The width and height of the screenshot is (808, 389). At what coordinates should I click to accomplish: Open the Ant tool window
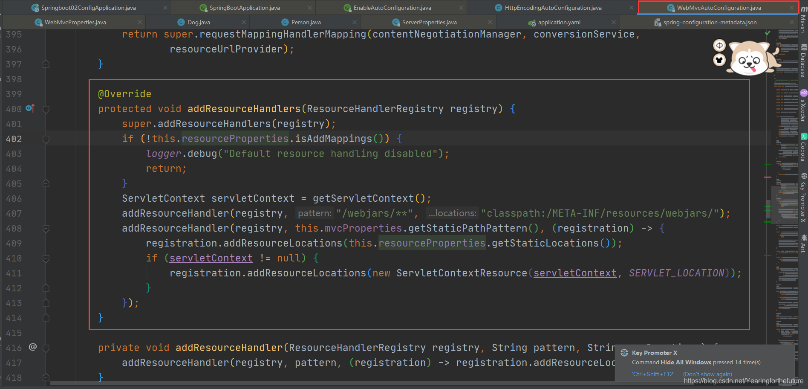(804, 243)
